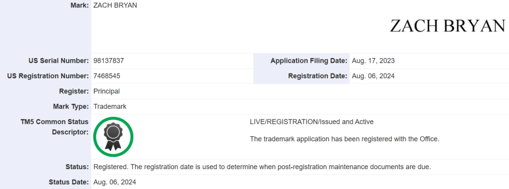Select serial number 98137837

point(109,61)
